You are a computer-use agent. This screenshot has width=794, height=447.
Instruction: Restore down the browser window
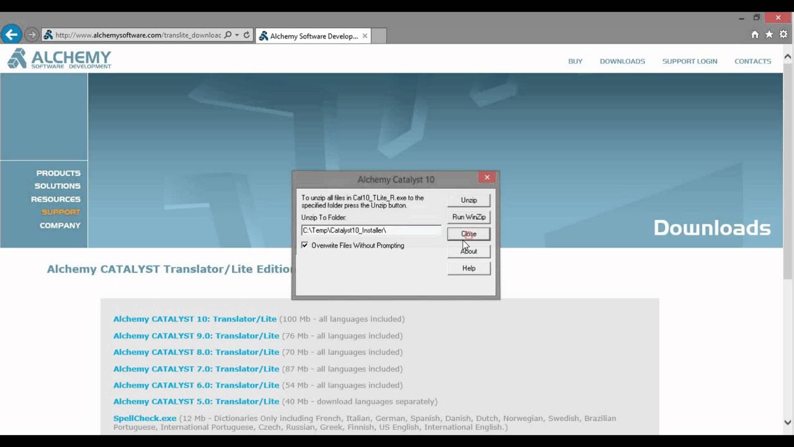[x=757, y=17]
